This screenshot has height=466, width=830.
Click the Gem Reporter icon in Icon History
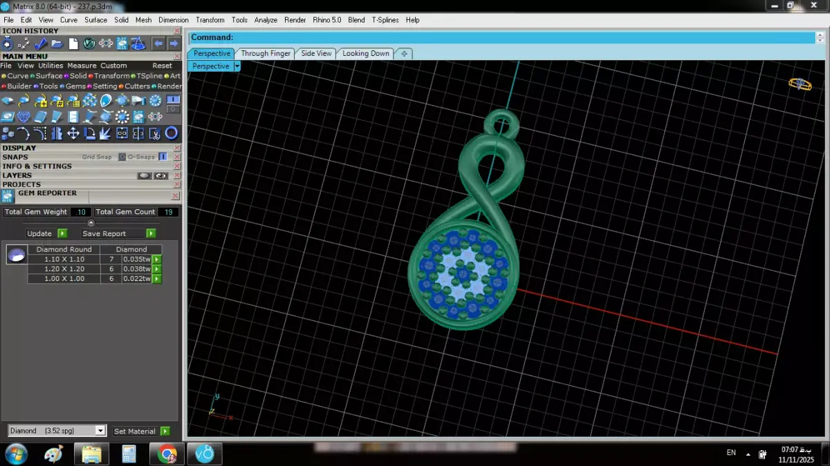122,43
